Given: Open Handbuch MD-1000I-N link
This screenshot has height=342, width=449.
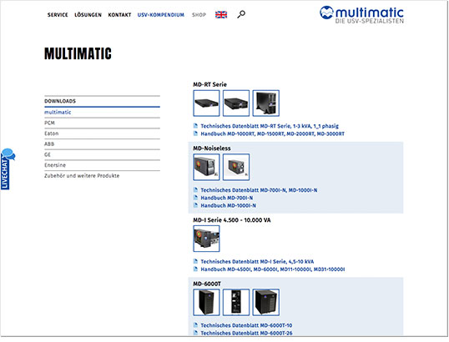Looking at the screenshot, I should [228, 205].
